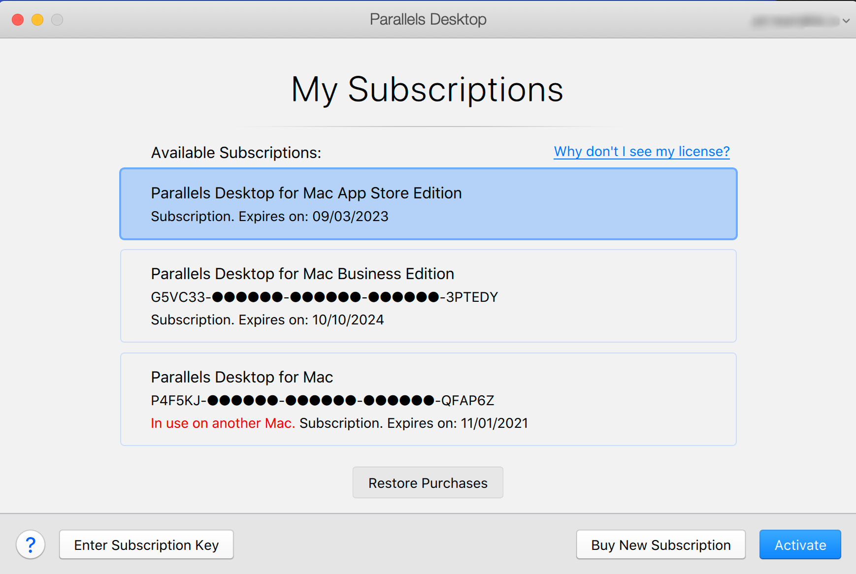This screenshot has height=574, width=856.
Task: Activate the selected subscription
Action: click(800, 544)
